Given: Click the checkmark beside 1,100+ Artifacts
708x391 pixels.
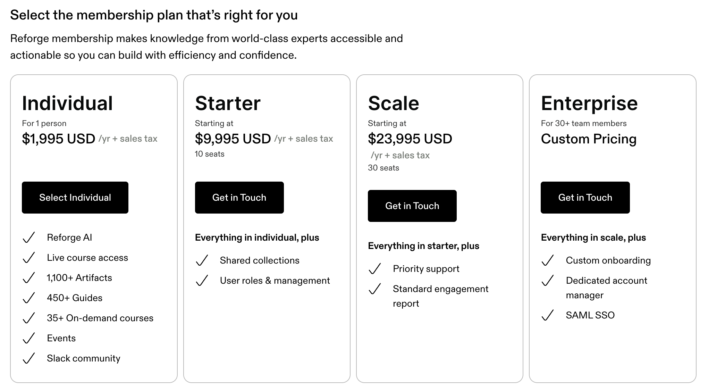Looking at the screenshot, I should 29,278.
